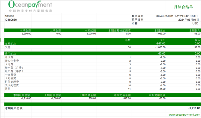Image resolution: width=201 pixels, height=118 pixels.
Task: Click the 其他 row label
Action: (x=7, y=89)
